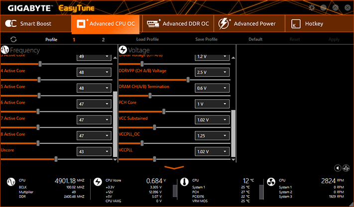The height and width of the screenshot is (207, 354).
Task: Click the Reset button
Action: (x=295, y=39)
